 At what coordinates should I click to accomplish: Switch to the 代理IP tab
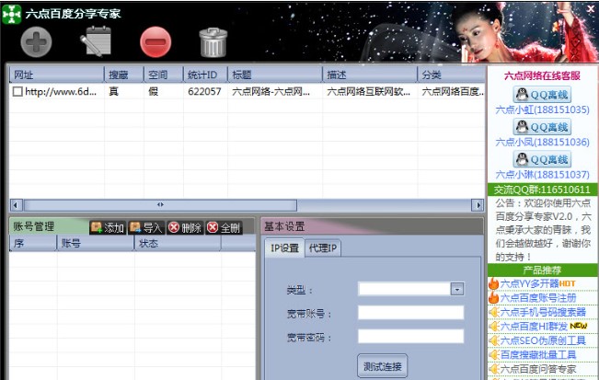323,248
